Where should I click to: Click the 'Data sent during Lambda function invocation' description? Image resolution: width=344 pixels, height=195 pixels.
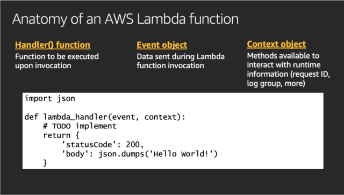(x=181, y=61)
